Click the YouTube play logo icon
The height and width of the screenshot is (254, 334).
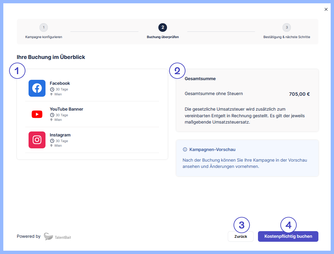click(x=37, y=114)
